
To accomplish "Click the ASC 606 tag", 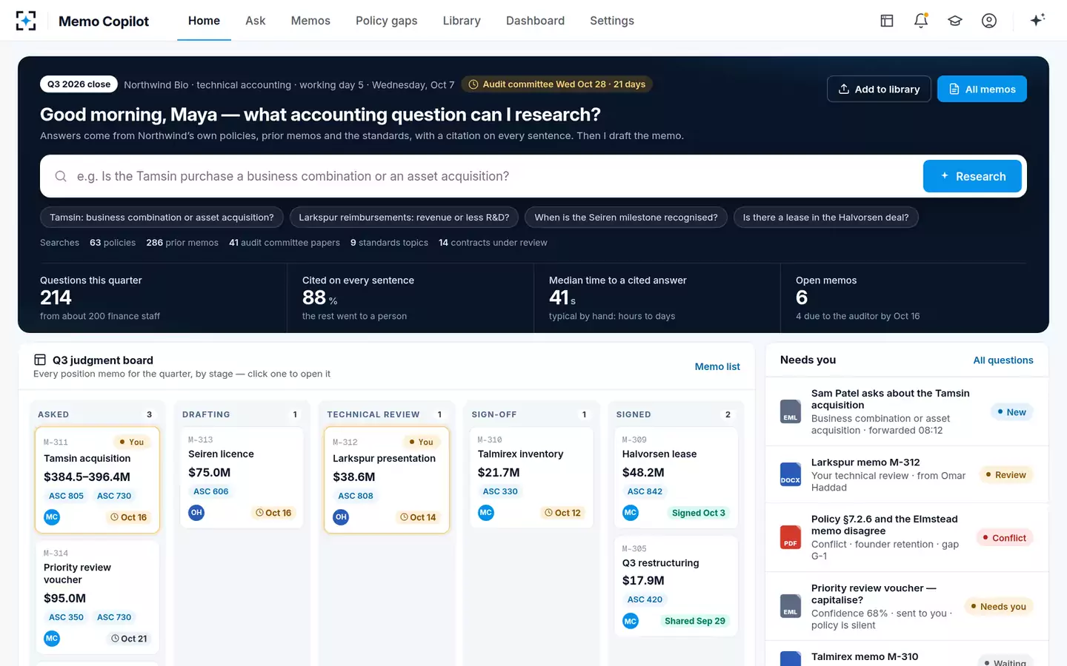I will [x=210, y=491].
